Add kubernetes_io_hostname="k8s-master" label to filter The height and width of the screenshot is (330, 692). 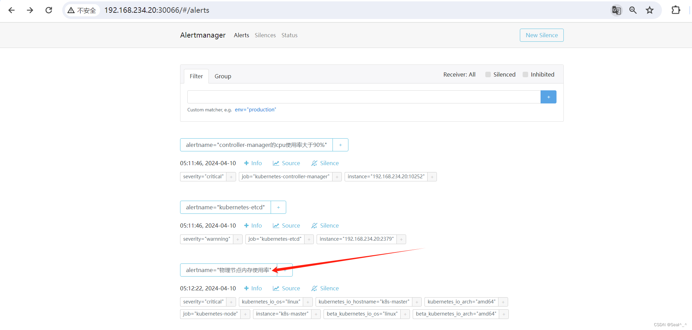click(417, 302)
